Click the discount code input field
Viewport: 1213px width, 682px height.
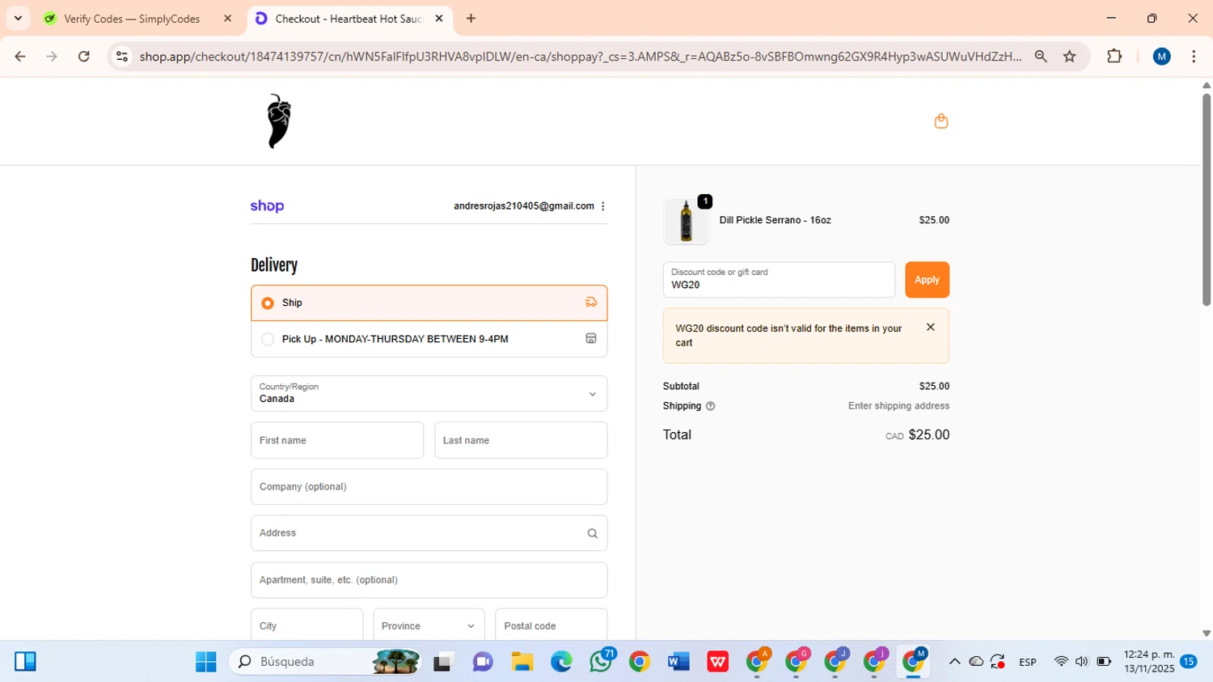pos(779,280)
